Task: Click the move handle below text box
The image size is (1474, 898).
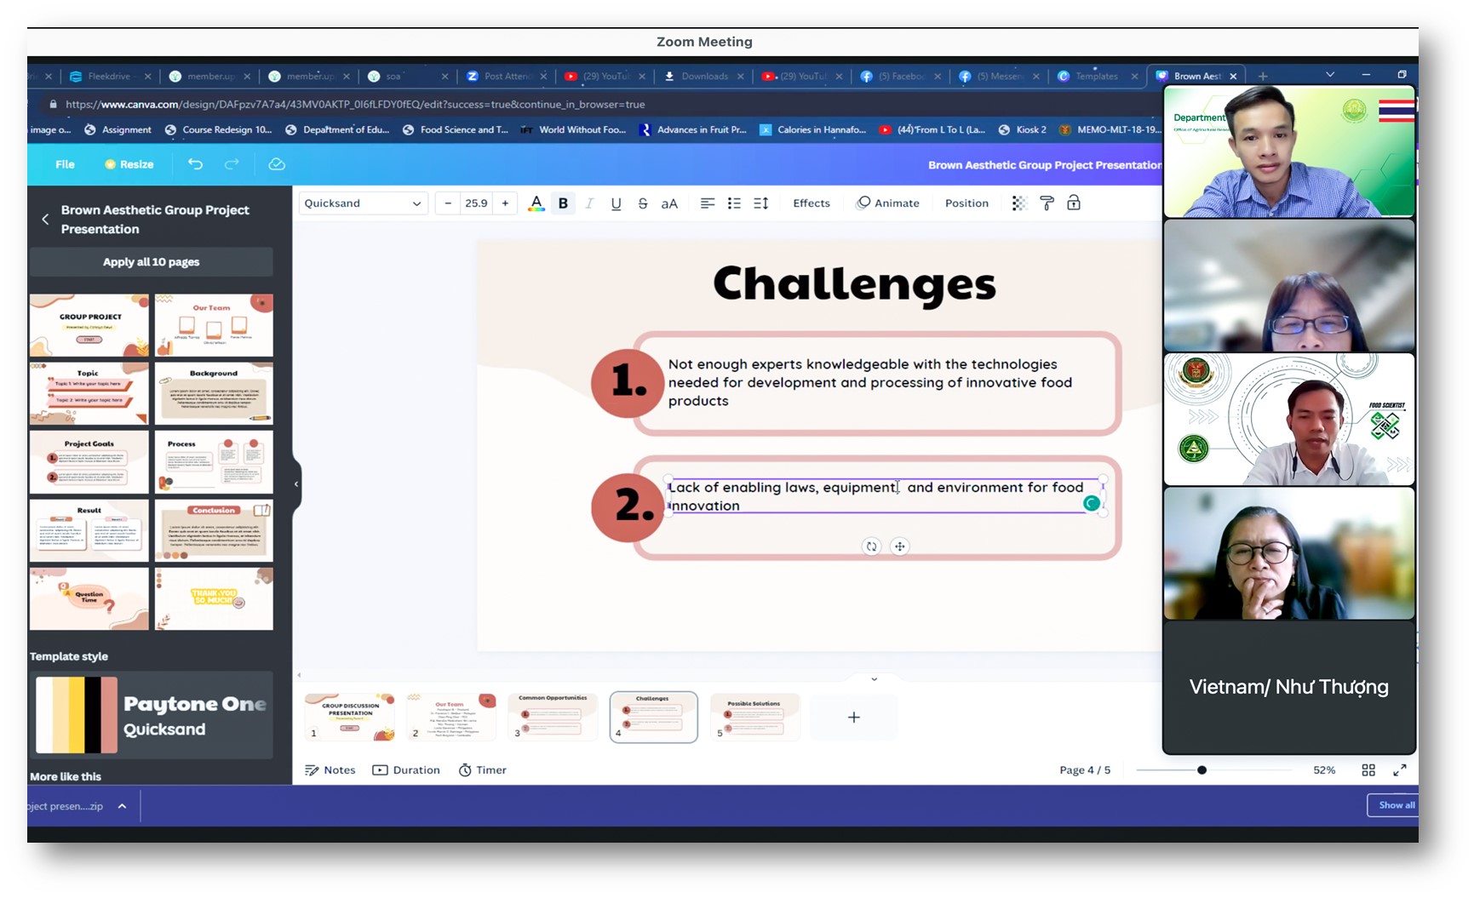Action: click(899, 546)
